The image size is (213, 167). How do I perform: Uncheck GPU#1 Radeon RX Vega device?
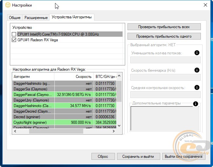coord(14,40)
